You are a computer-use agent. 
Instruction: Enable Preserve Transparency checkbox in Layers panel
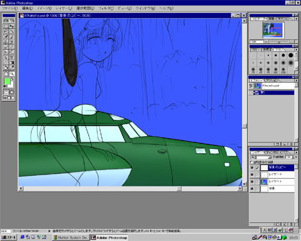[x=251, y=162]
